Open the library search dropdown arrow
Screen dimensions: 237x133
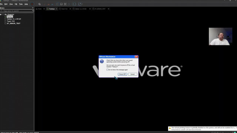point(33,11)
